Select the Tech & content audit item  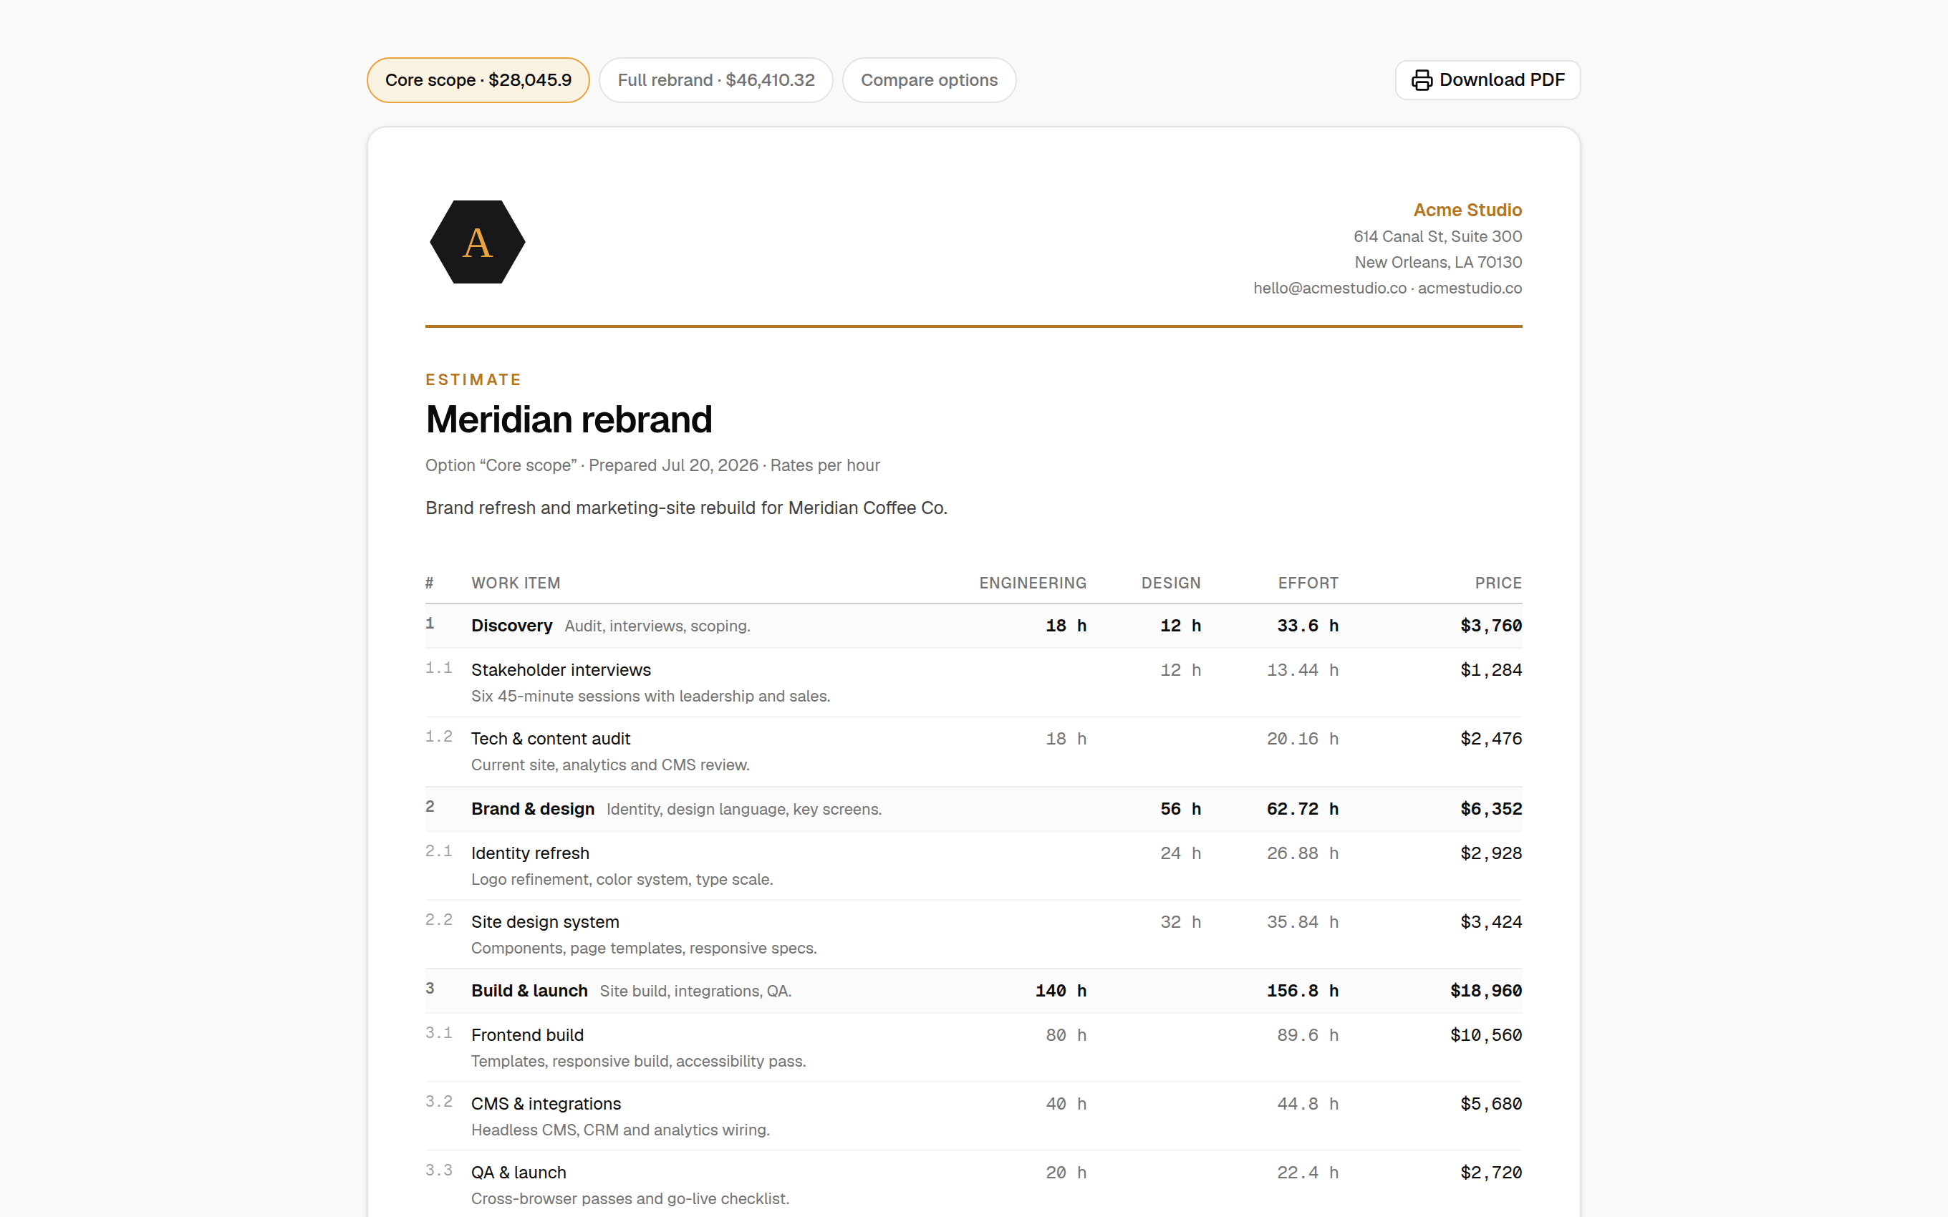coord(551,738)
